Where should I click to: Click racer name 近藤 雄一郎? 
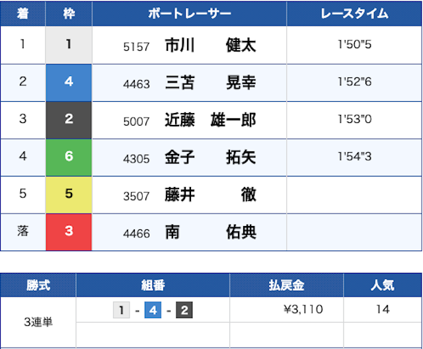210,121
